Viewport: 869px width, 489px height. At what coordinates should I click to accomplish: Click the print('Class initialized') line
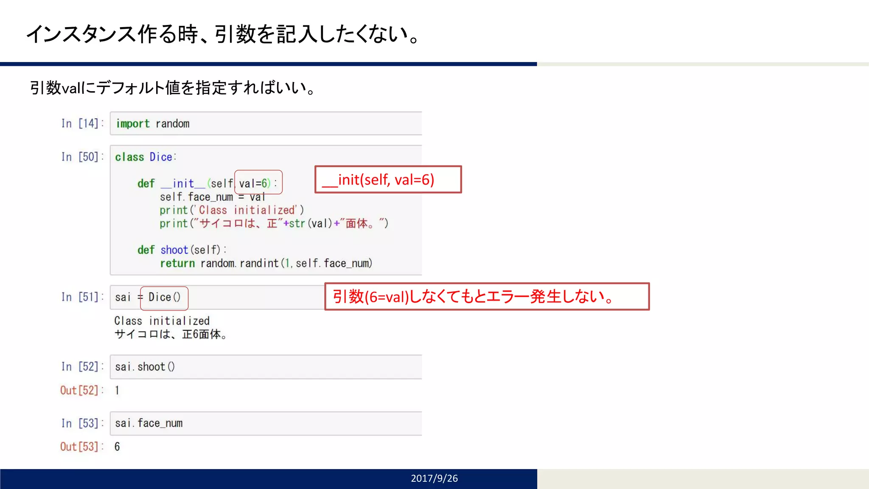[x=232, y=210]
